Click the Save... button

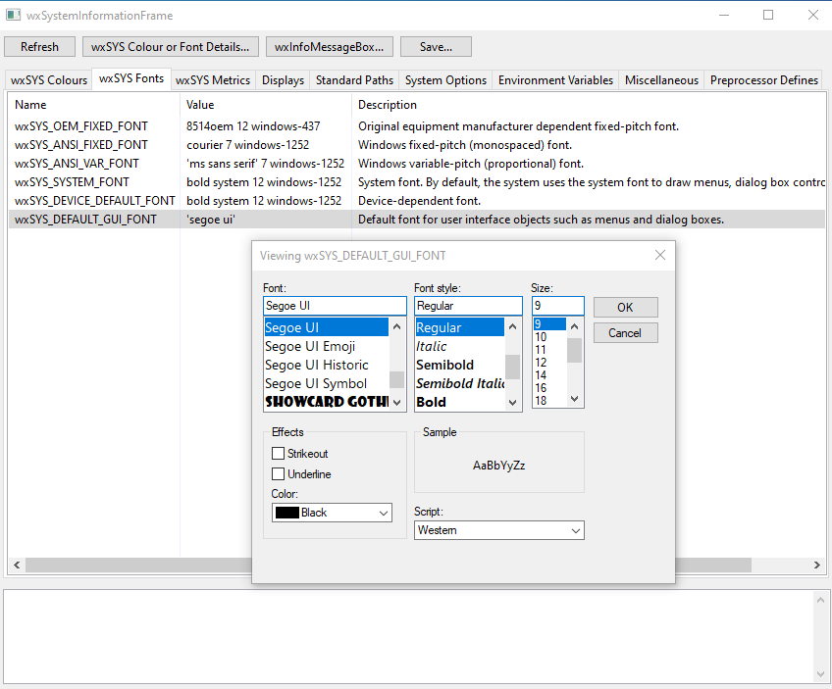point(436,47)
